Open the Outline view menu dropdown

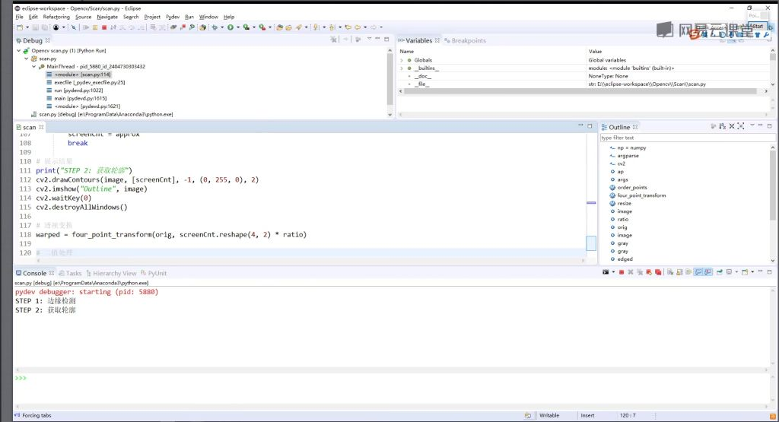(x=752, y=126)
